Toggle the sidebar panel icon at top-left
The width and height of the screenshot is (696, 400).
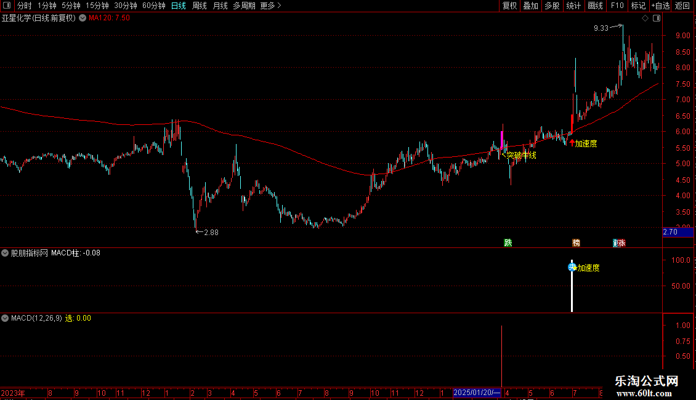(x=7, y=6)
